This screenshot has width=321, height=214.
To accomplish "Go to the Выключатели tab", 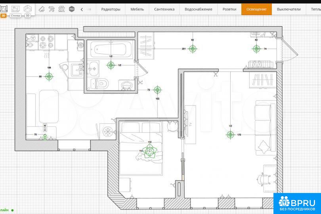I will (289, 9).
